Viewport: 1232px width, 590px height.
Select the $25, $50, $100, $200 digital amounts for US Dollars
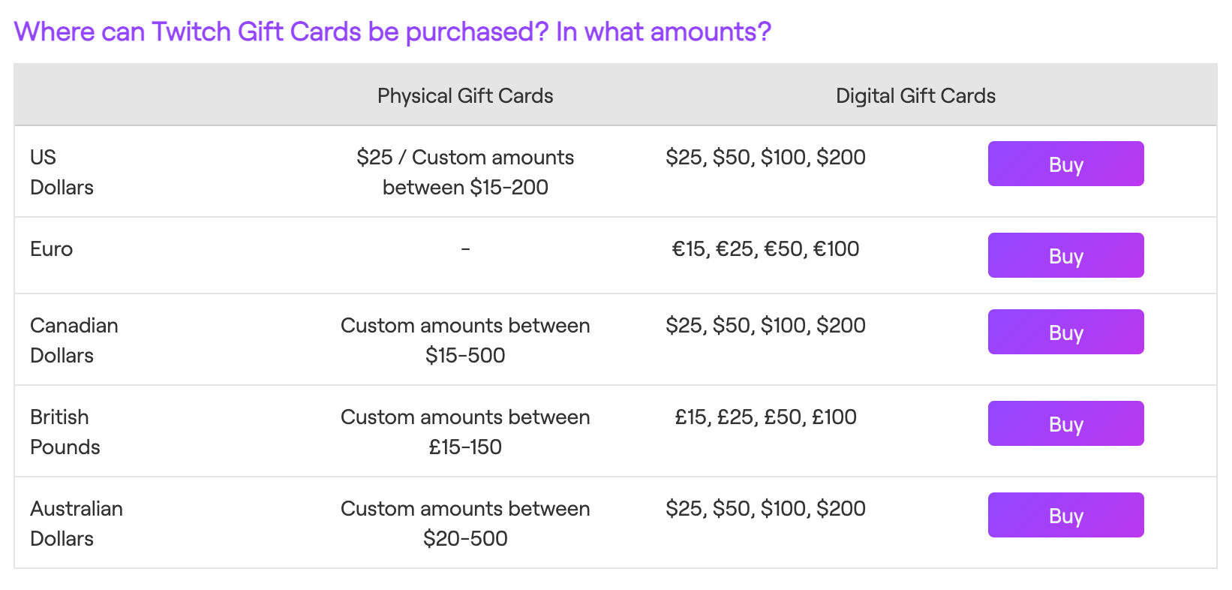point(765,157)
